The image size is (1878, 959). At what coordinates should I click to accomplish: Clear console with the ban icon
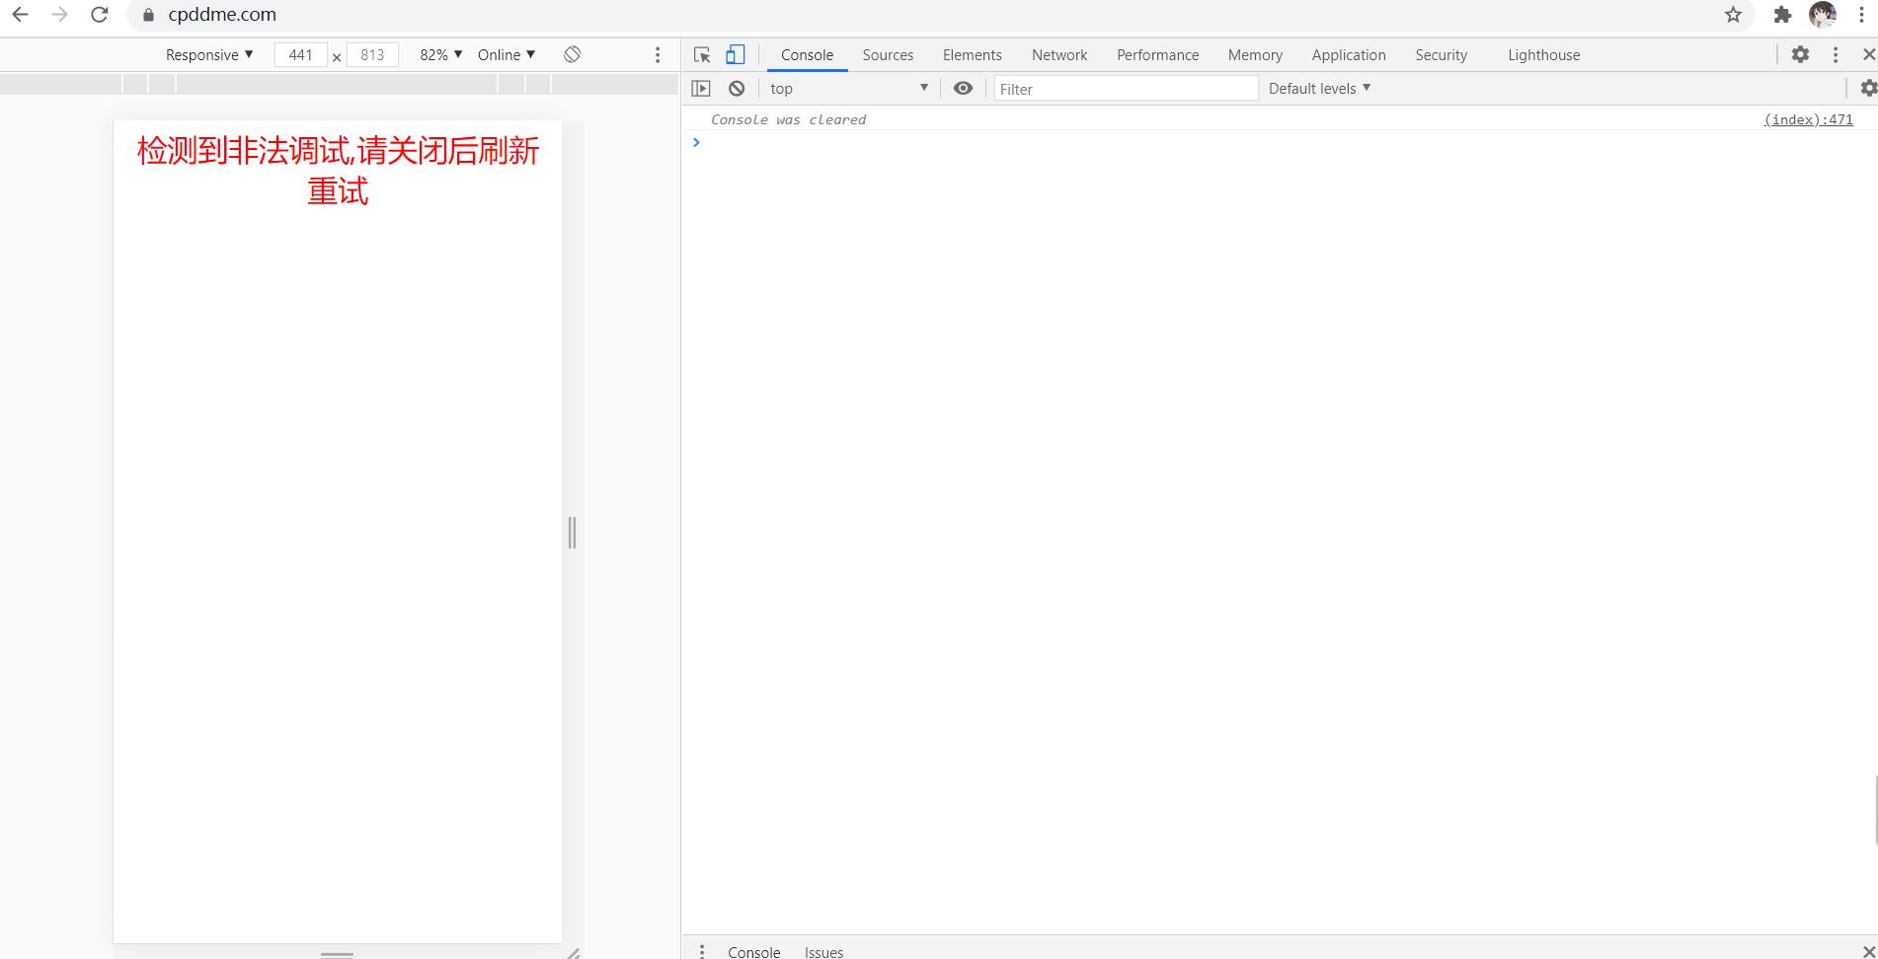tap(737, 89)
